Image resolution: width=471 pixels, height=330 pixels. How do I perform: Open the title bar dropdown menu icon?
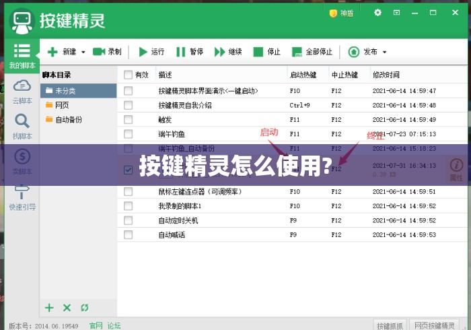point(396,13)
